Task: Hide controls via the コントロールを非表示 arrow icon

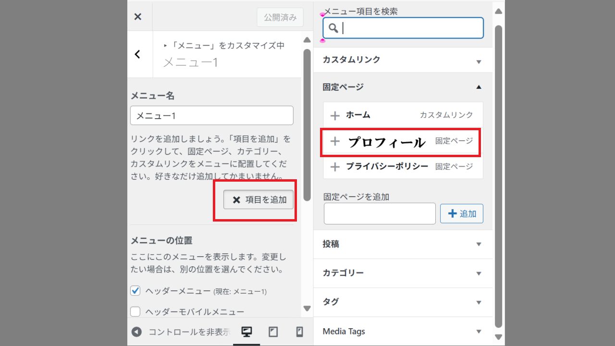Action: click(x=137, y=332)
